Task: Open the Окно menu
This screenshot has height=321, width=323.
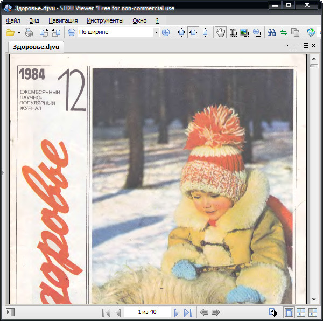Action: [x=139, y=20]
